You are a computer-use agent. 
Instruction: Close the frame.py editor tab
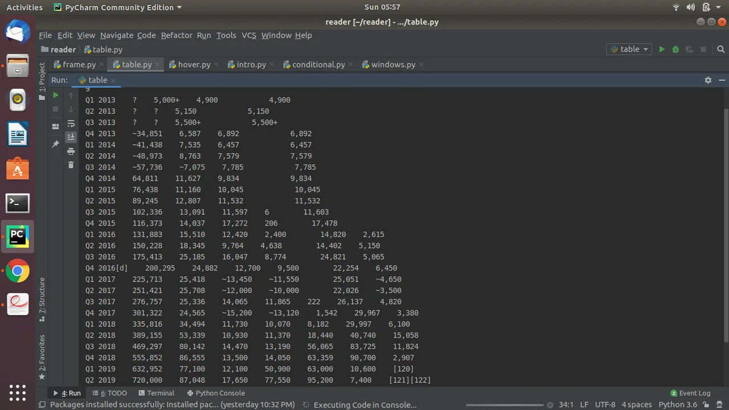(x=101, y=65)
